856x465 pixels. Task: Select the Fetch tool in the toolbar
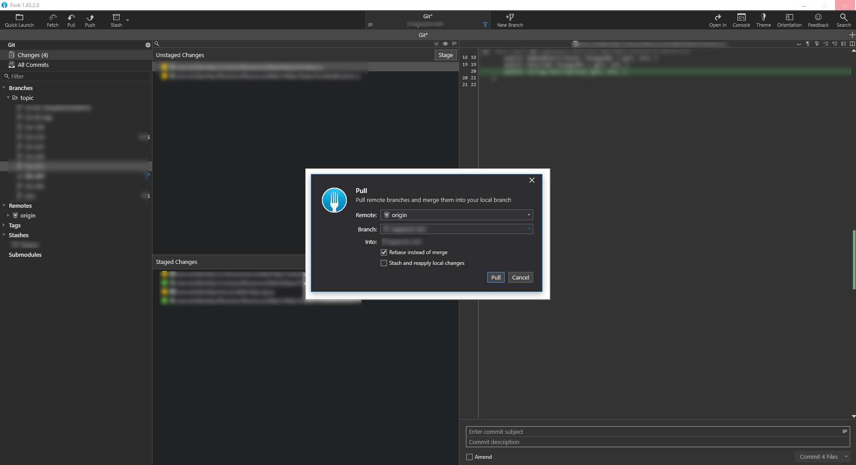pyautogui.click(x=52, y=20)
